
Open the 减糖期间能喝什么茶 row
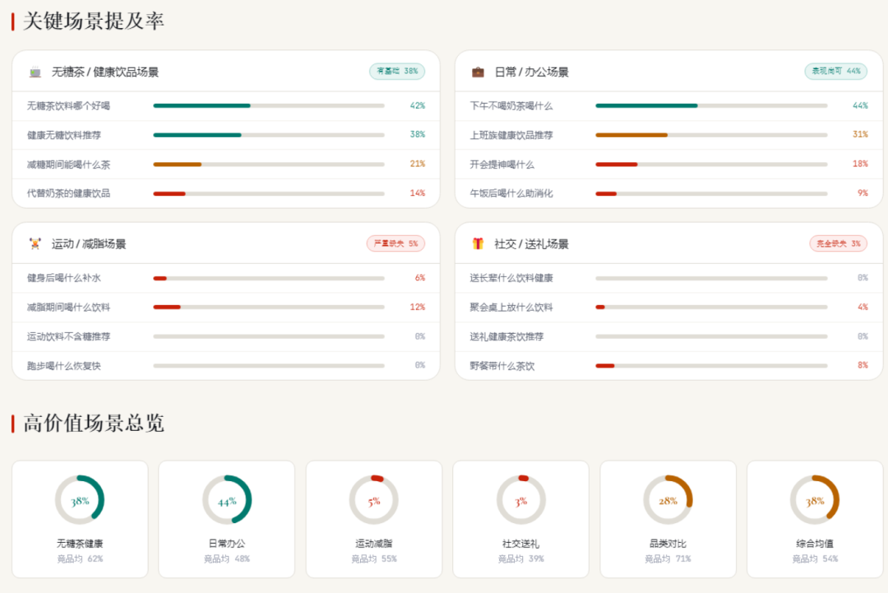225,164
